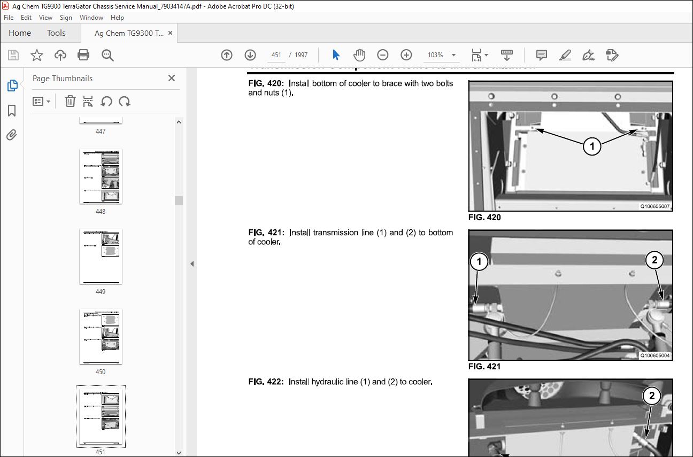693x457 pixels.
Task: Click the thumbnails scrollbar up arrow
Action: [179, 122]
